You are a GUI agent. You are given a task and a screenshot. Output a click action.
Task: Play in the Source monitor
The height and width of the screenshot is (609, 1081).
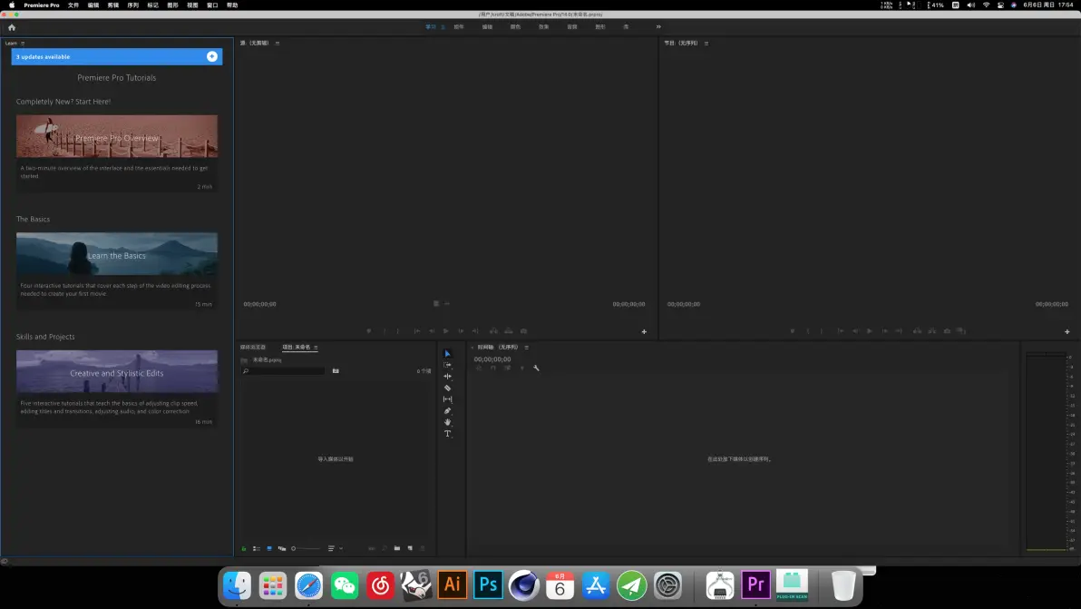click(446, 332)
